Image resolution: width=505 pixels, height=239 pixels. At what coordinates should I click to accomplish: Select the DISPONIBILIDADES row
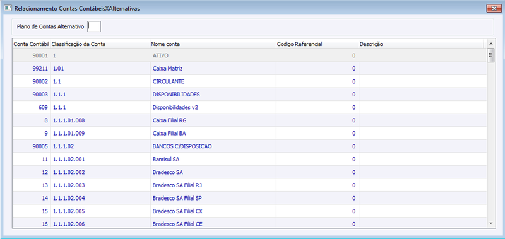249,94
